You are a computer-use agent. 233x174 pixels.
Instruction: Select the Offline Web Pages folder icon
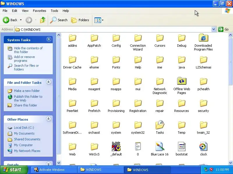pyautogui.click(x=181, y=81)
